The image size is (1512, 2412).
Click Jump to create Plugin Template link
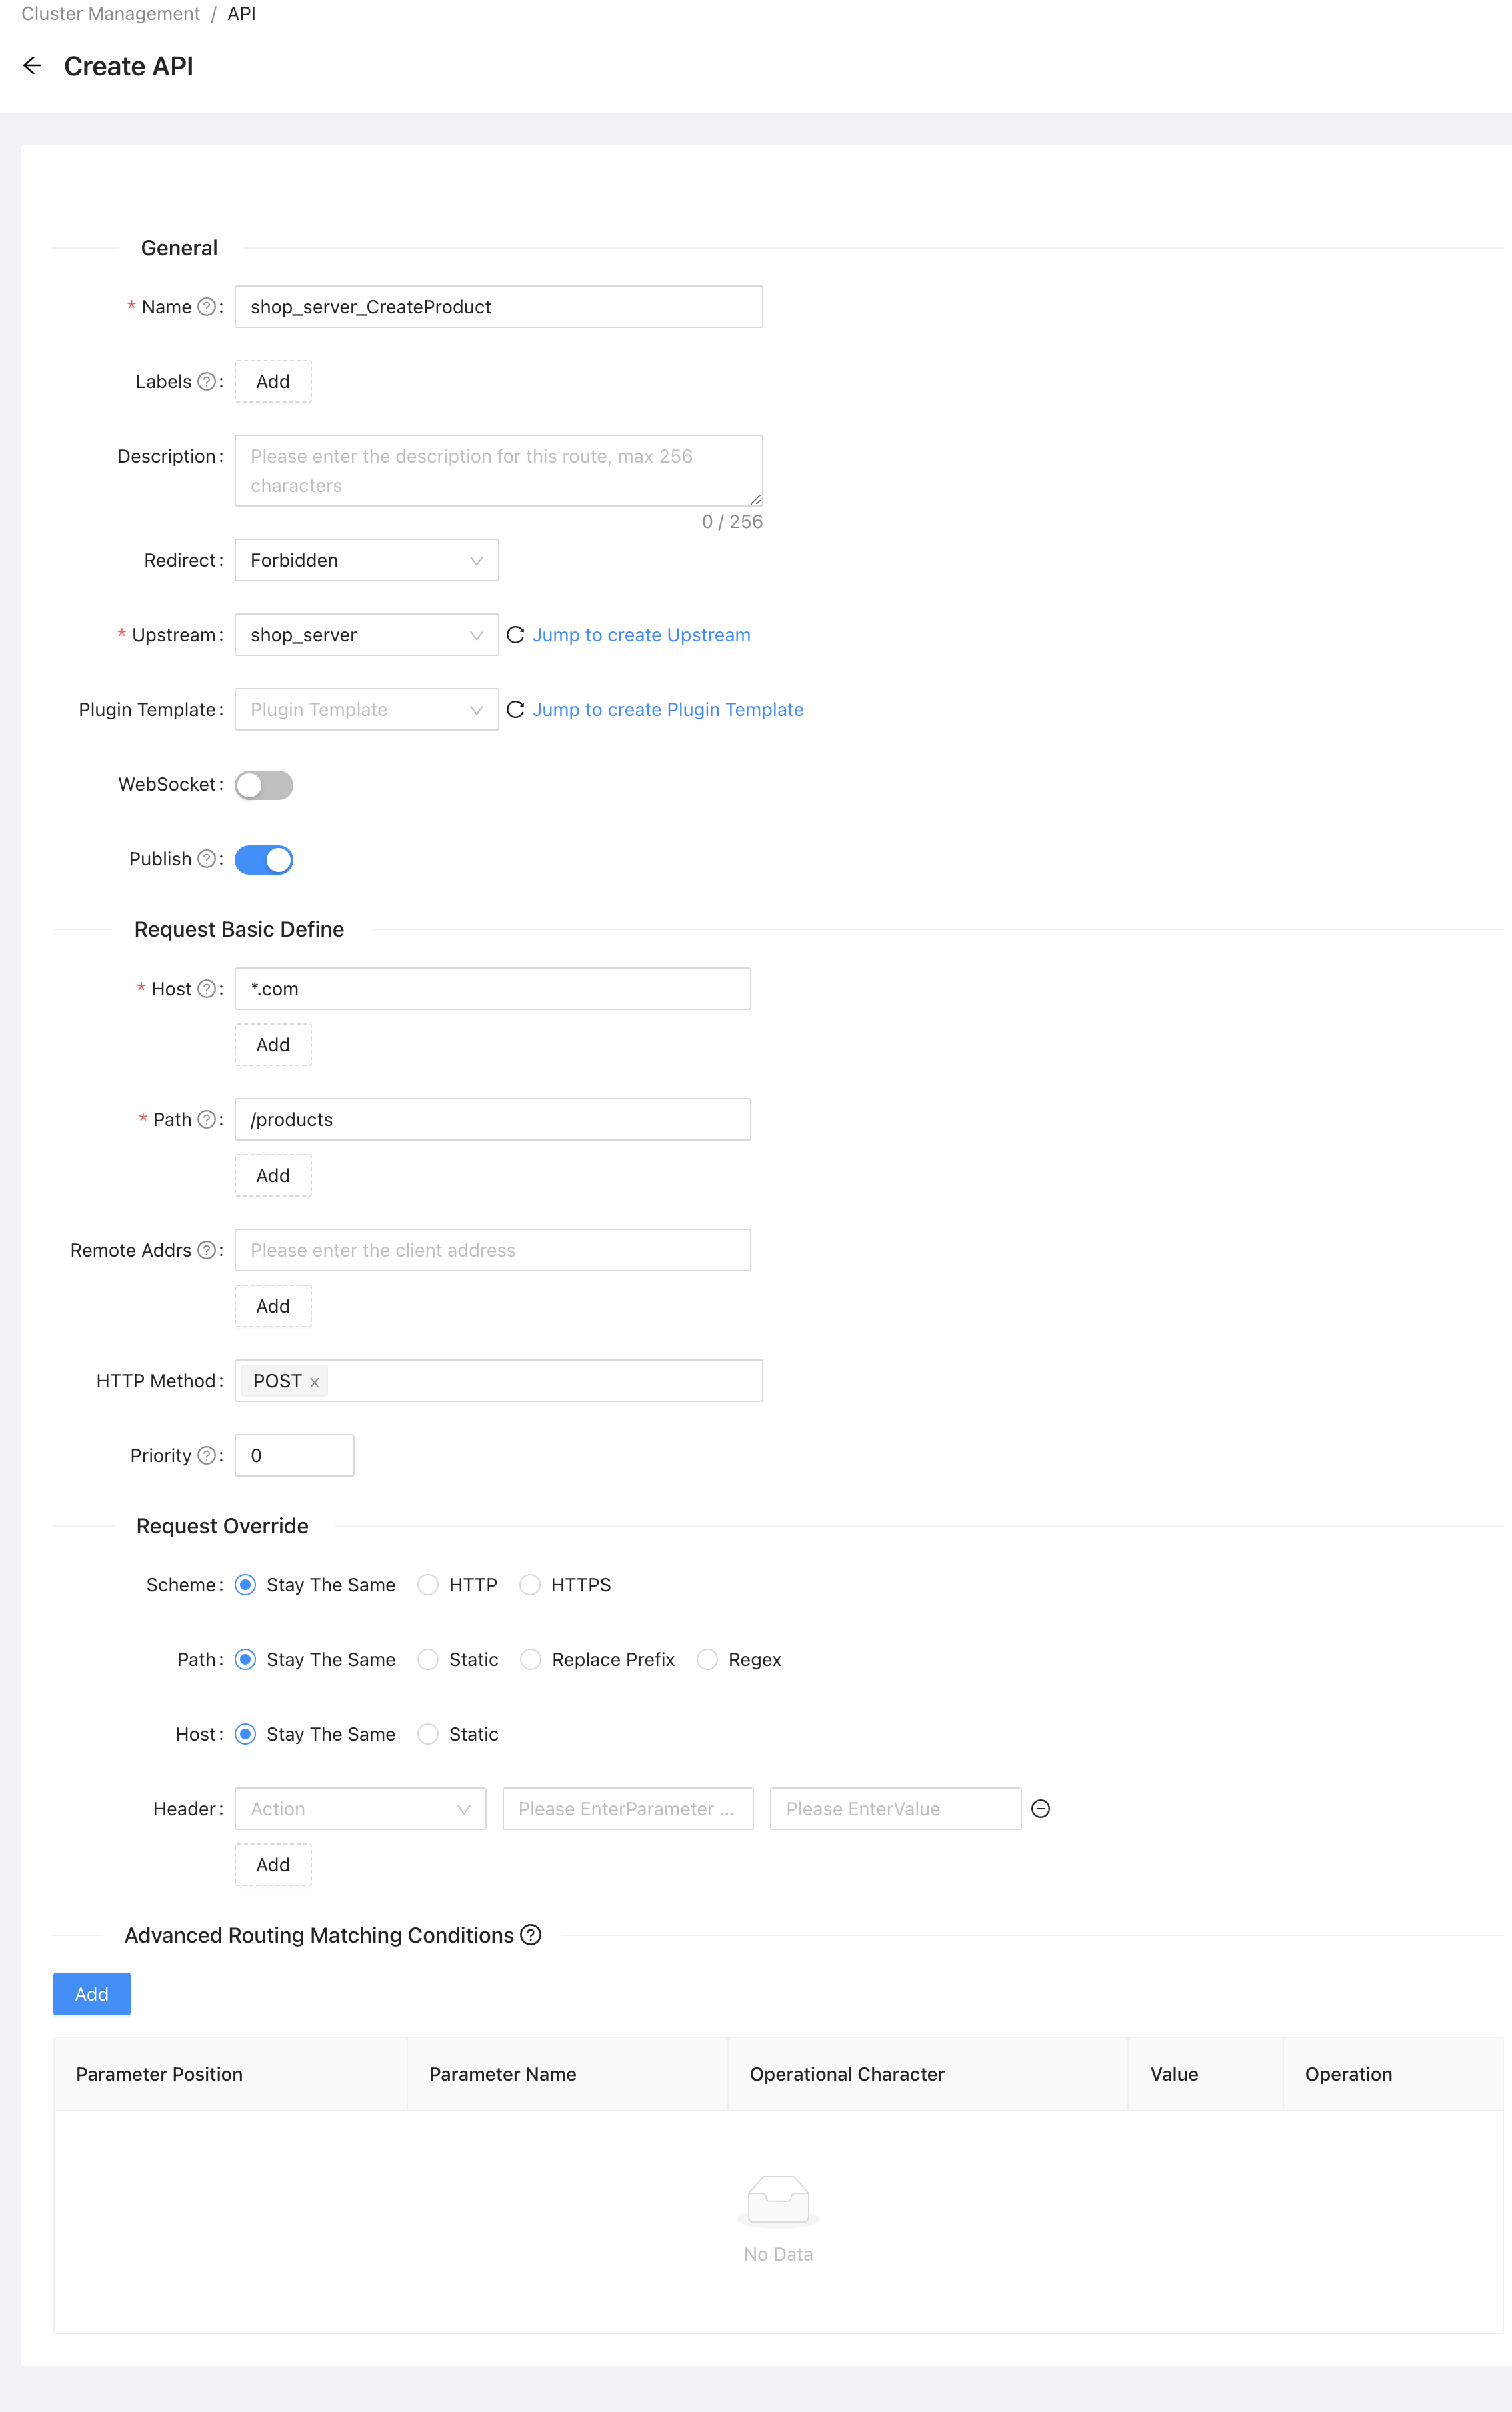[667, 709]
